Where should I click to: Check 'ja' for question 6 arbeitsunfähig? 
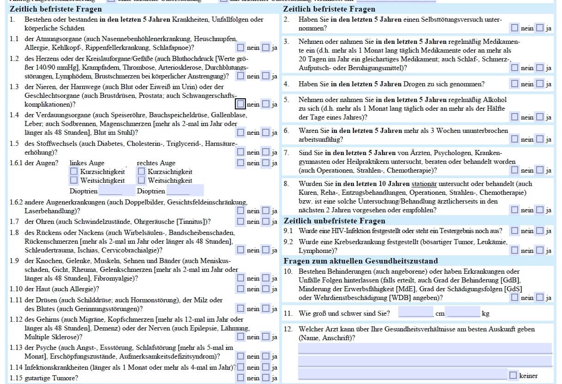tap(539, 139)
